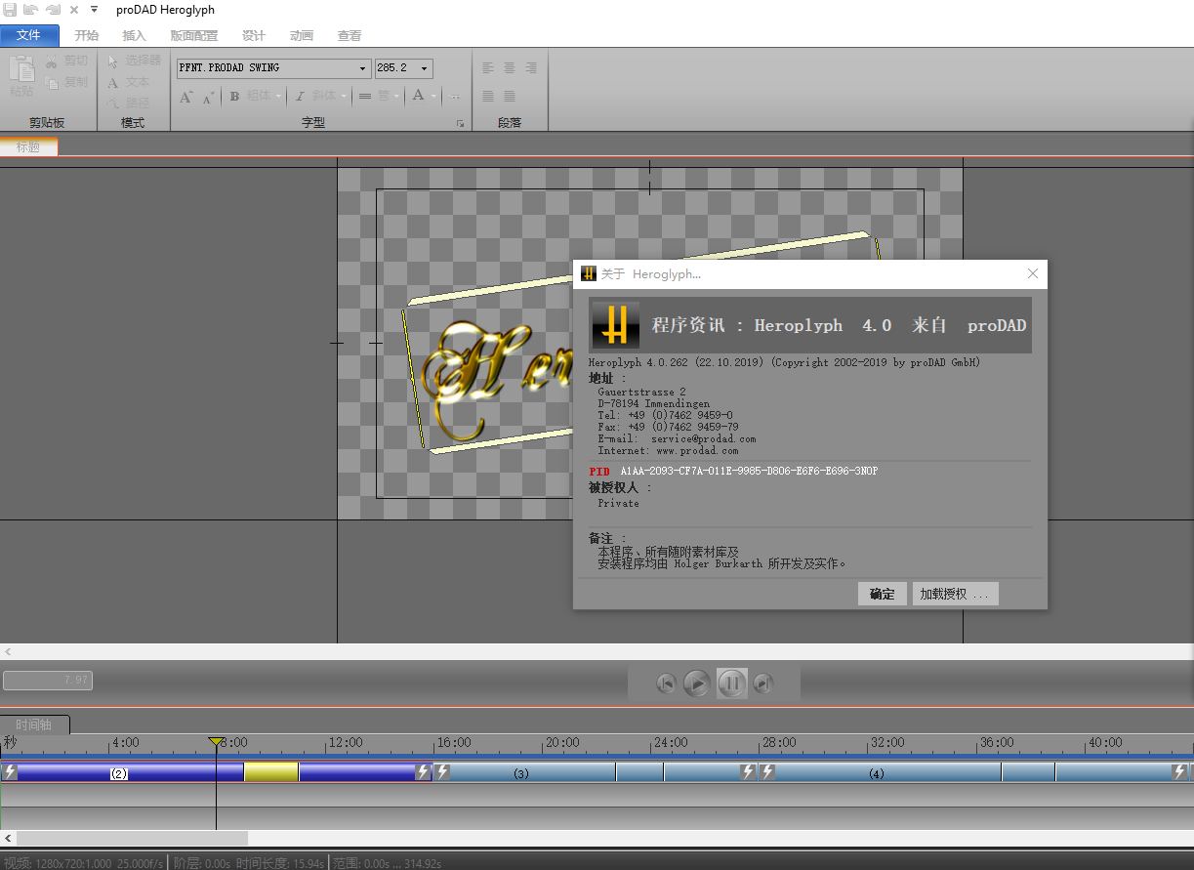Click the decrease font size icon

click(208, 97)
